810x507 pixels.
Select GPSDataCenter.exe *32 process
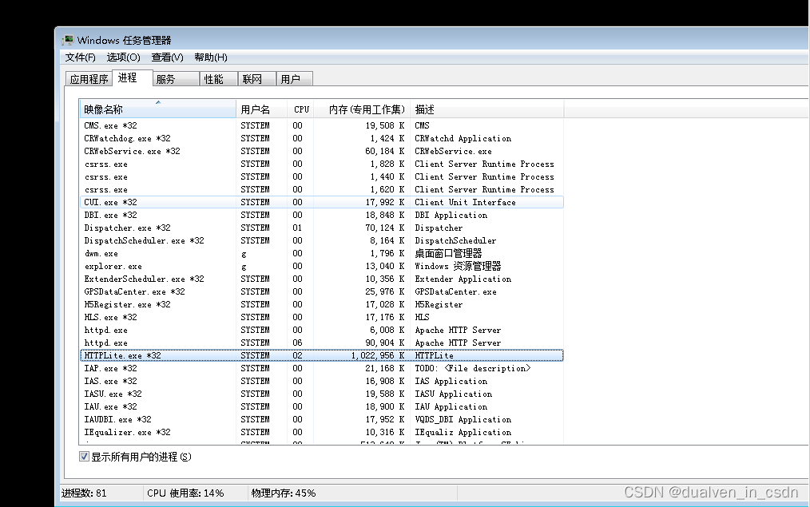[321, 291]
